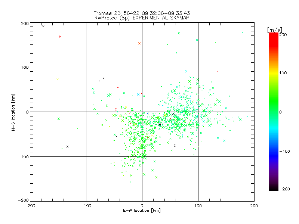Click the black bottom of the colorbar
299x224 pixels.
click(274, 188)
